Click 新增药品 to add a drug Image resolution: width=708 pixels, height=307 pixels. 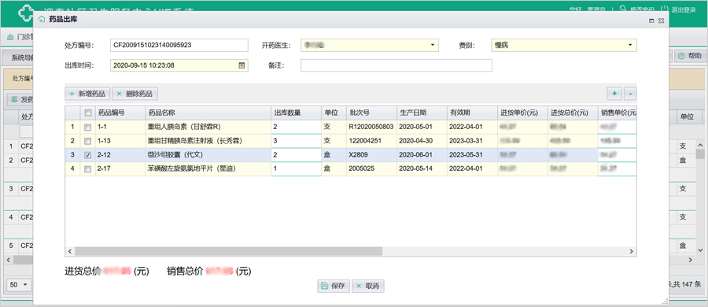pyautogui.click(x=87, y=94)
